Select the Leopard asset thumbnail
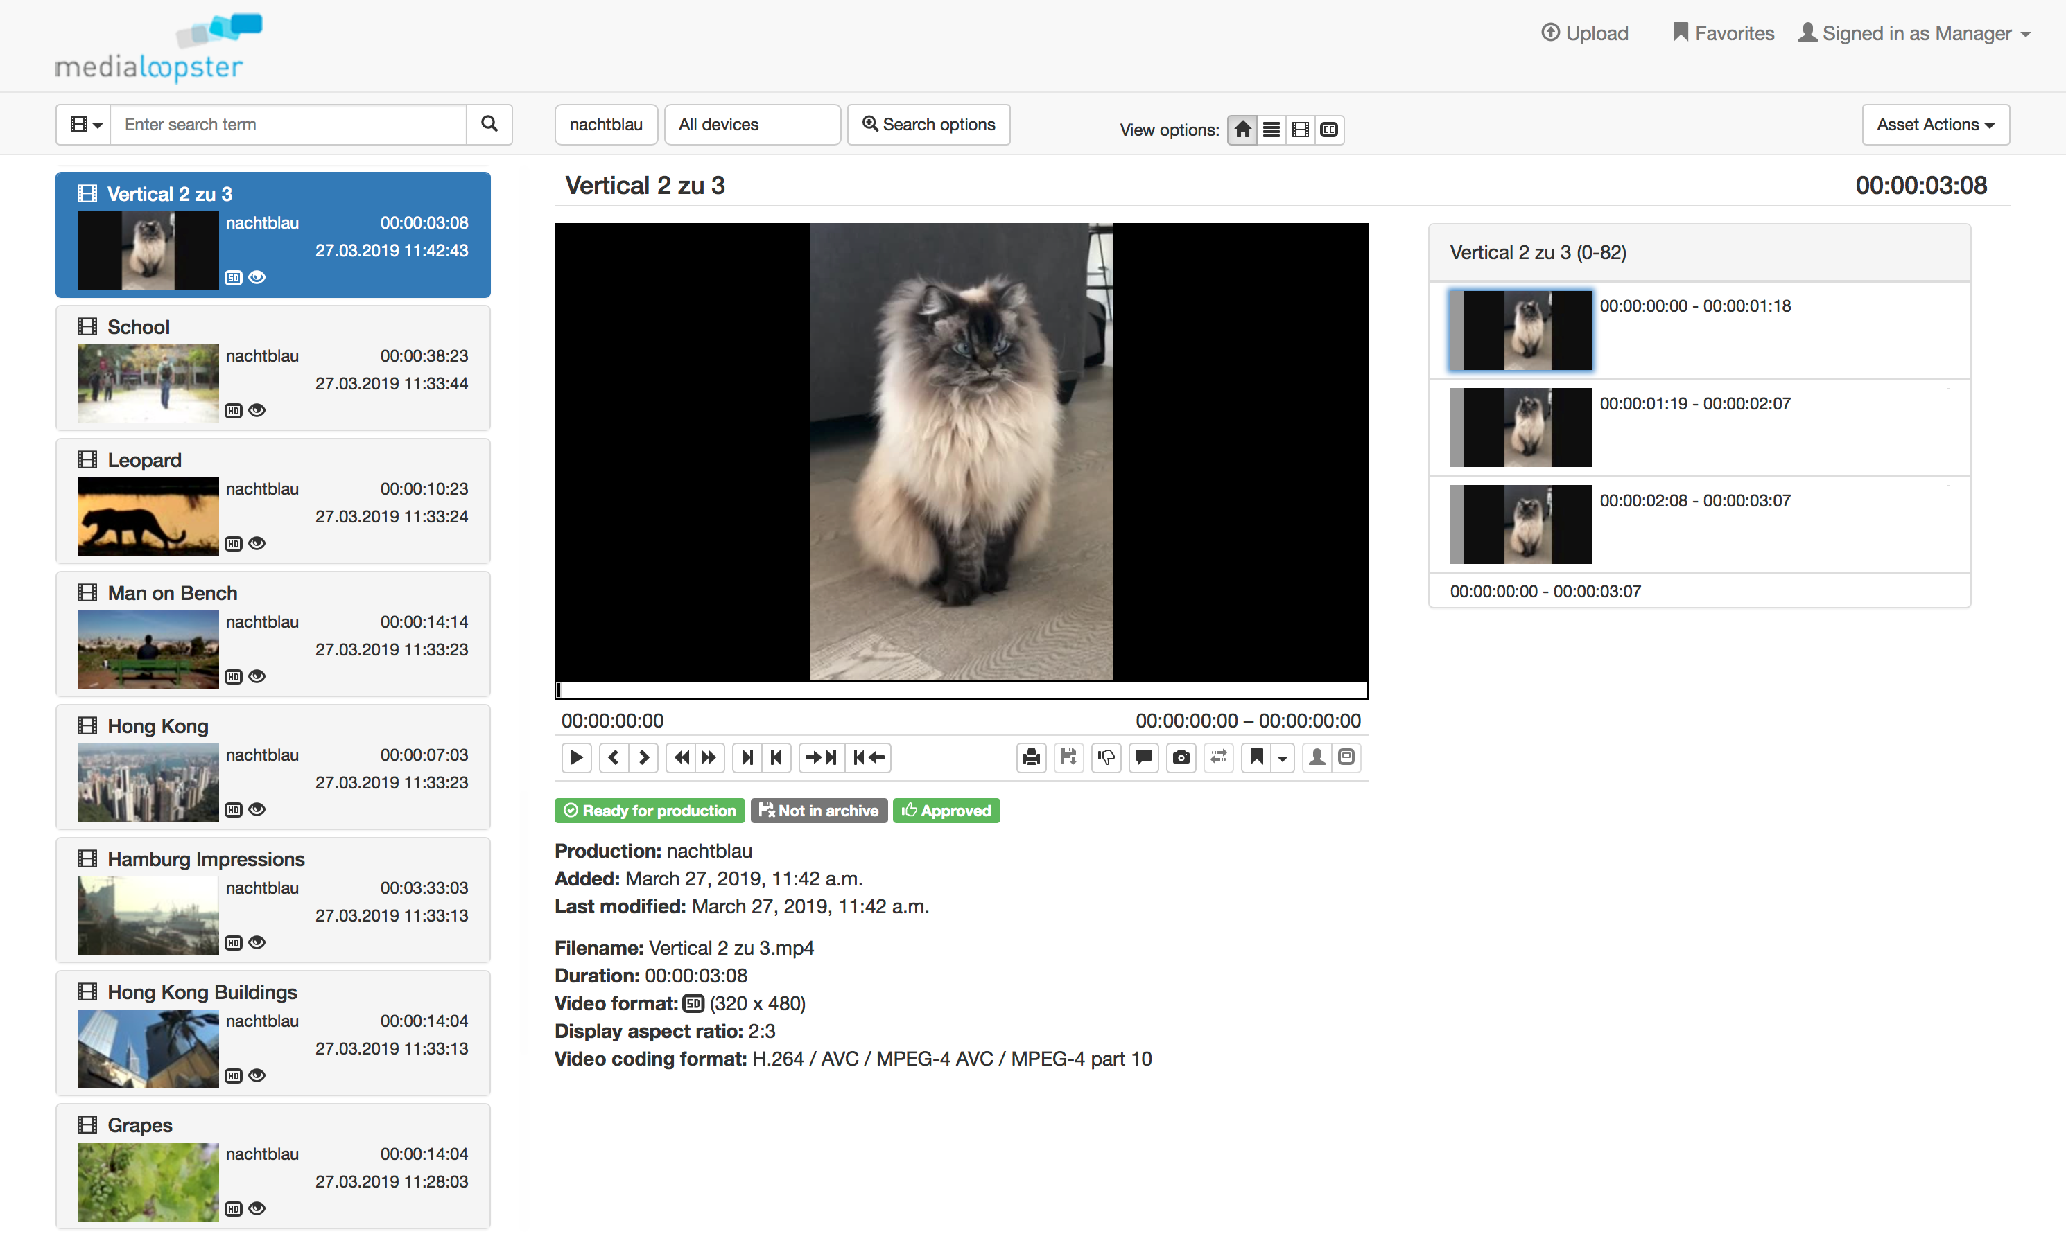Viewport: 2066px width, 1243px height. pos(148,517)
